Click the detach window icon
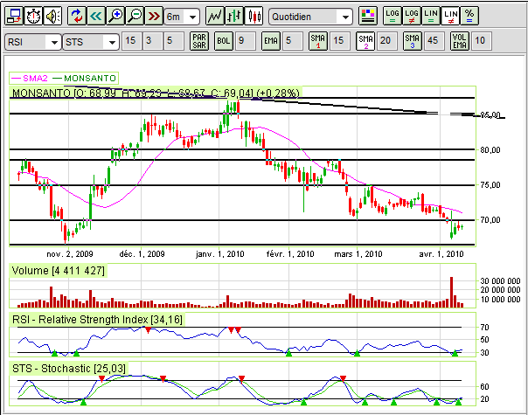 point(14,16)
